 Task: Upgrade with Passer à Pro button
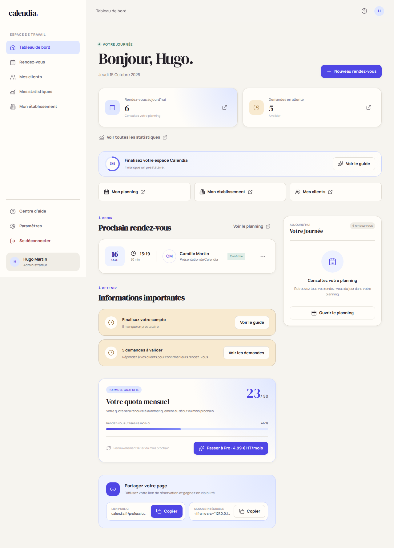pos(231,448)
